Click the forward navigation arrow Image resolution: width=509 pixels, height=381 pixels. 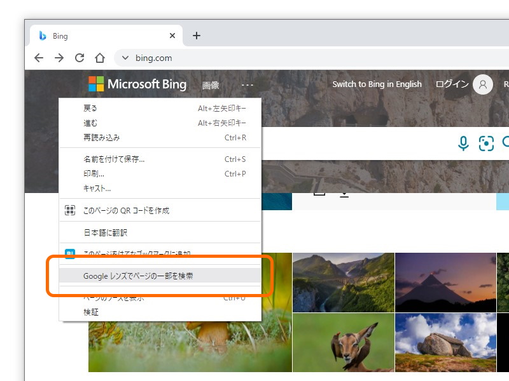click(59, 57)
